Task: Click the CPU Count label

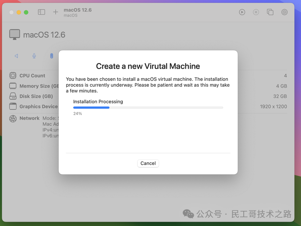Action: point(32,76)
